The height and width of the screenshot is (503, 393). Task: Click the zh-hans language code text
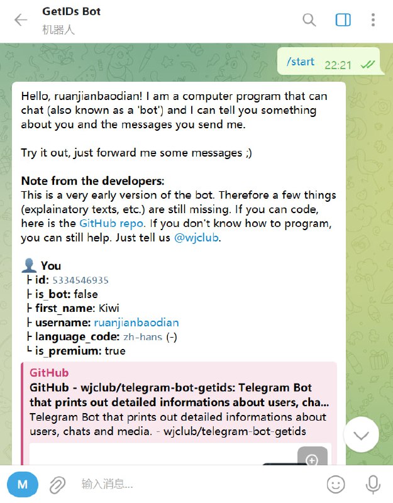point(143,337)
